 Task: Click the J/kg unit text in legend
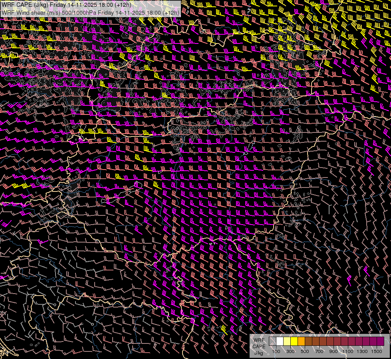tap(259, 353)
